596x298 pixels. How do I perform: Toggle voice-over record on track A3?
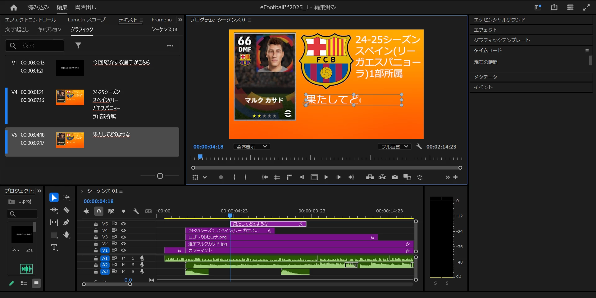point(142,271)
